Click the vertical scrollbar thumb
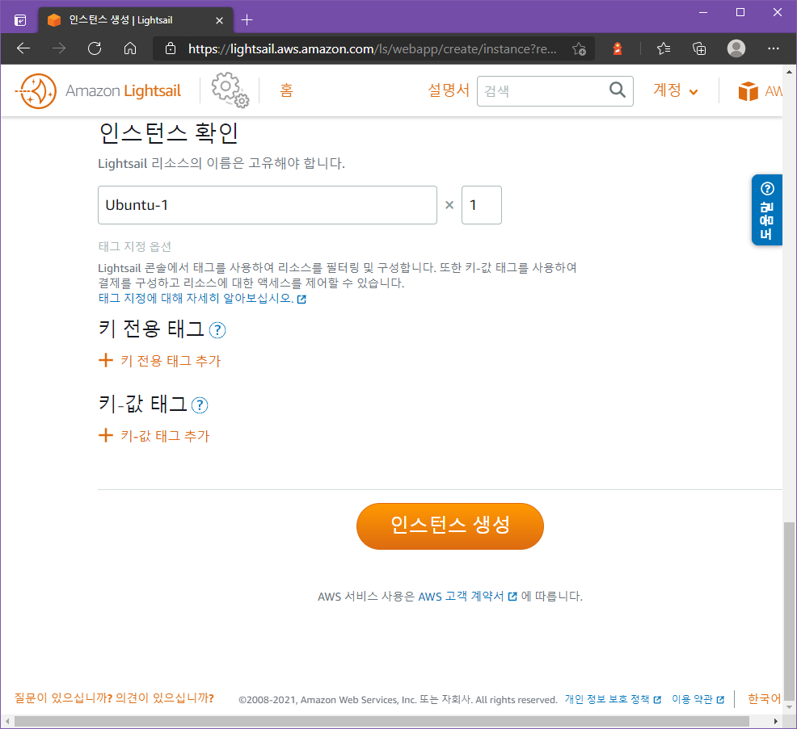The width and height of the screenshot is (797, 729). [x=789, y=610]
